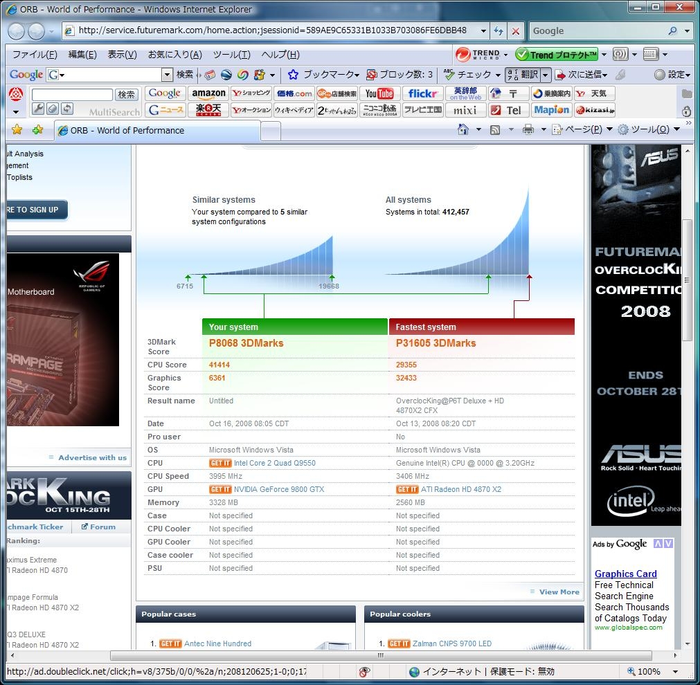Open the search provider dropdown arrow

click(688, 31)
